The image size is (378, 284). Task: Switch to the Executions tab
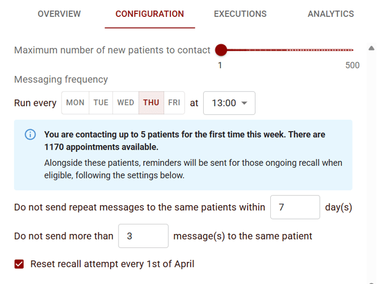coord(240,14)
